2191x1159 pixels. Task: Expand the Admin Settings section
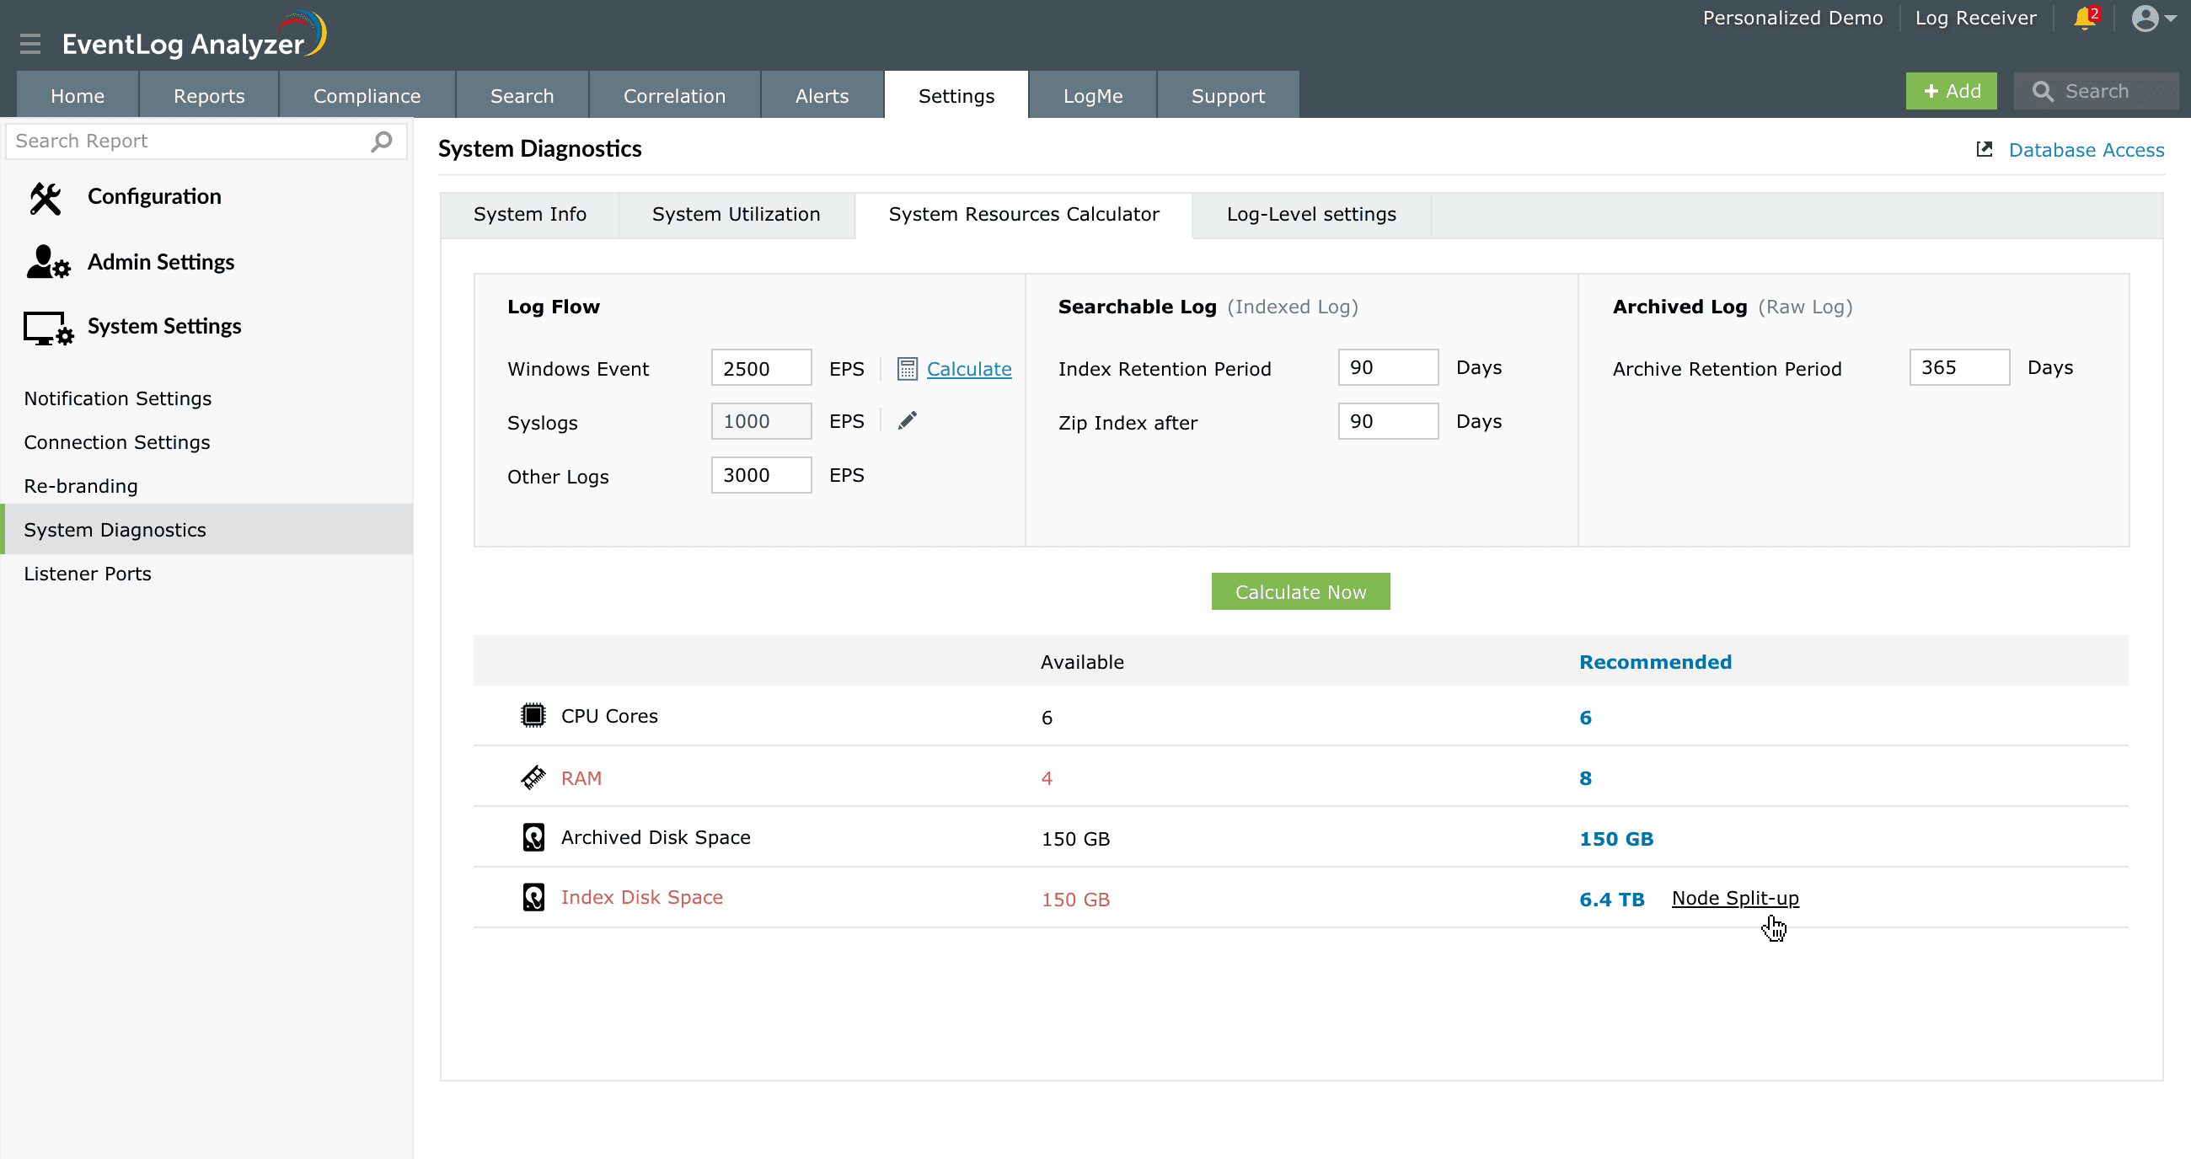coord(161,262)
